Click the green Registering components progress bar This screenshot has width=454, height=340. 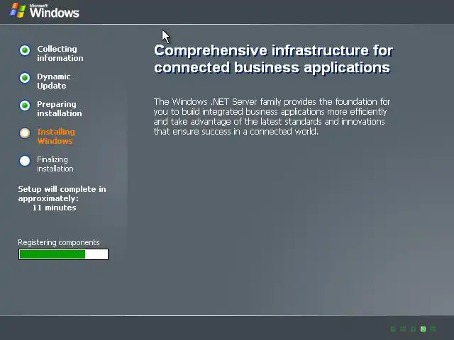[63, 254]
